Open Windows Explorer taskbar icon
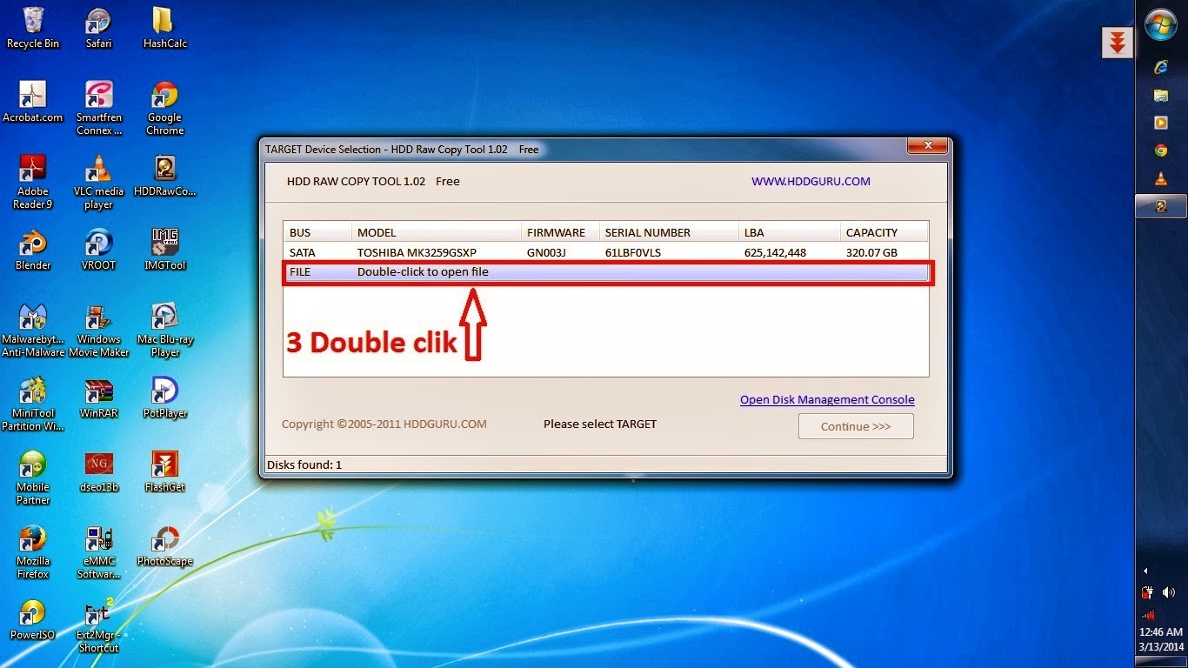The width and height of the screenshot is (1188, 668). pos(1161,95)
